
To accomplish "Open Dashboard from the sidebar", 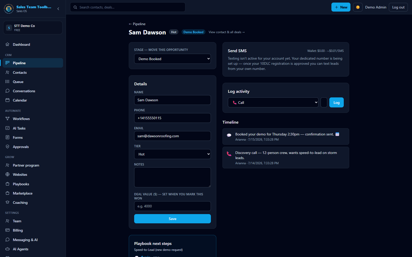I will coord(33,44).
